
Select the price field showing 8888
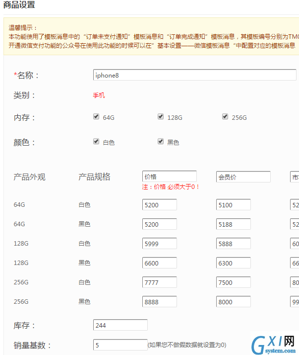pyautogui.click(x=160, y=302)
